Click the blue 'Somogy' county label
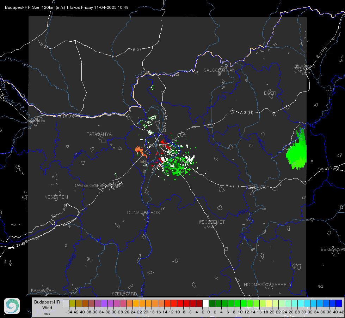Viewport: 345px width, 318px height. tap(71, 261)
